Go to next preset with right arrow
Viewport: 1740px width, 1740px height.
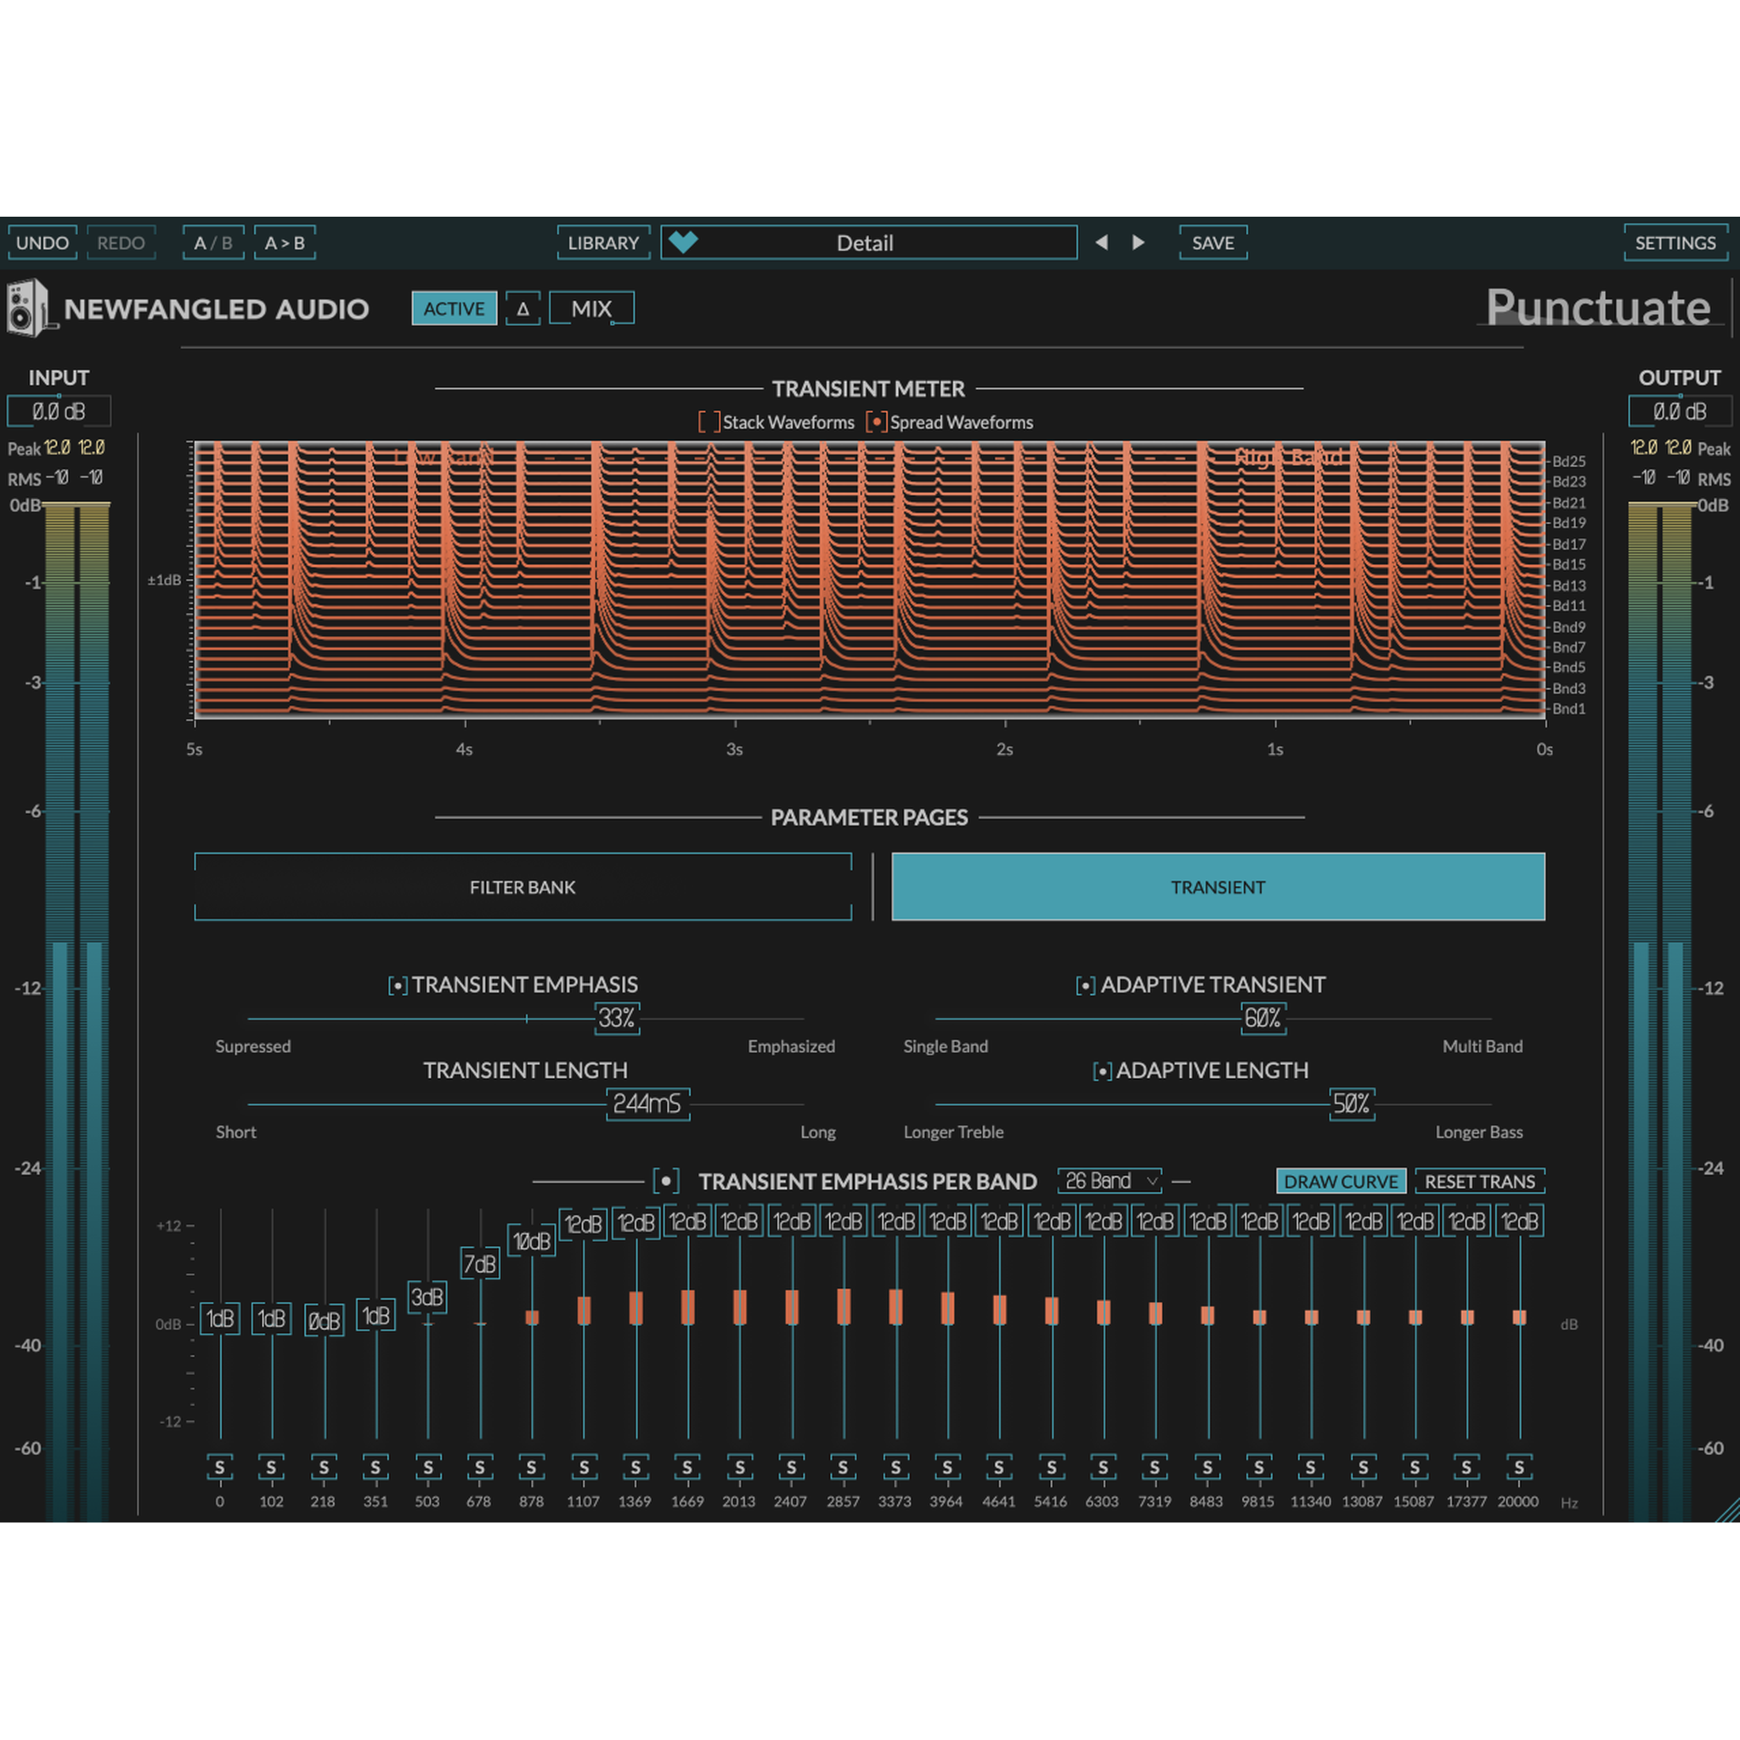point(1138,242)
